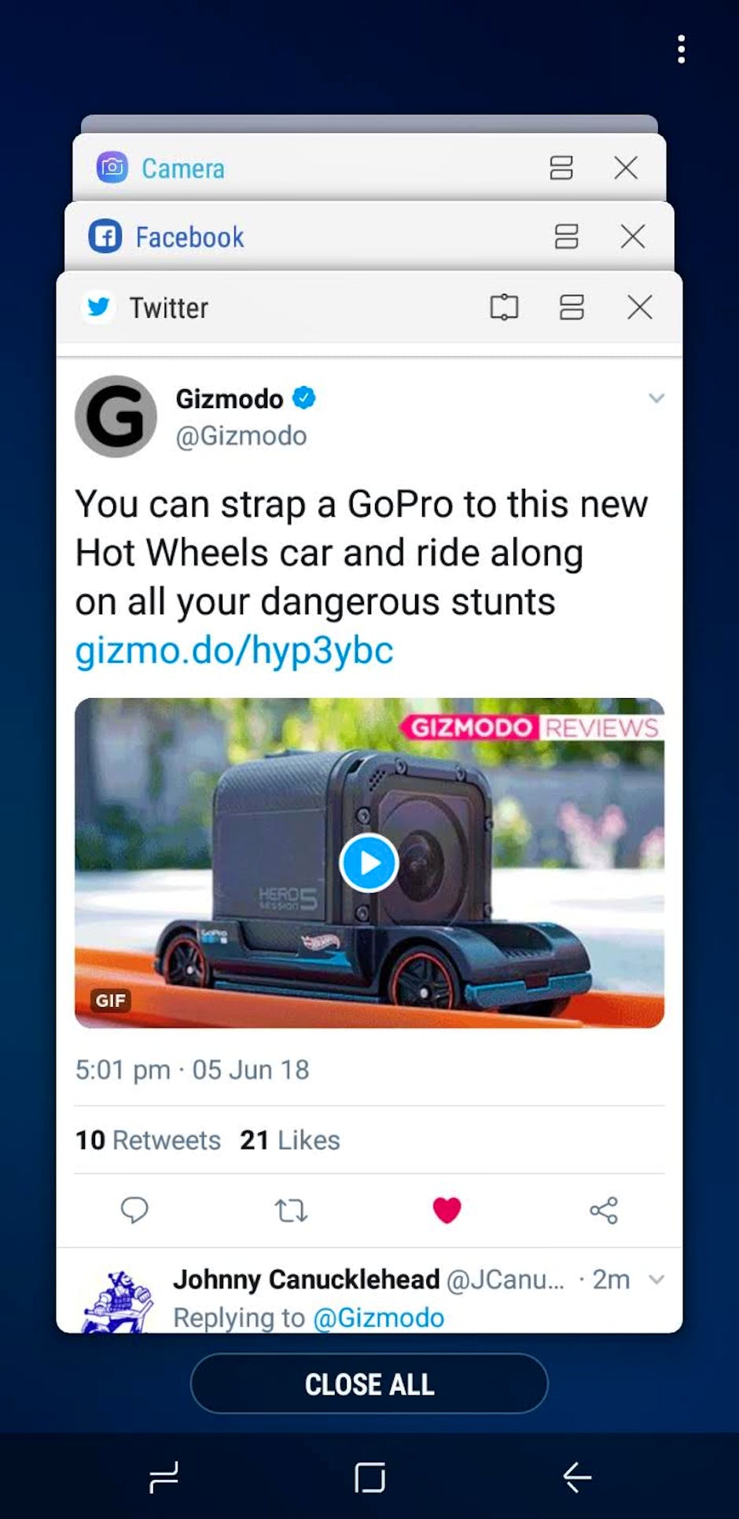Tap the share icon under the tweet
Image resolution: width=739 pixels, height=1519 pixels.
[x=604, y=1210]
